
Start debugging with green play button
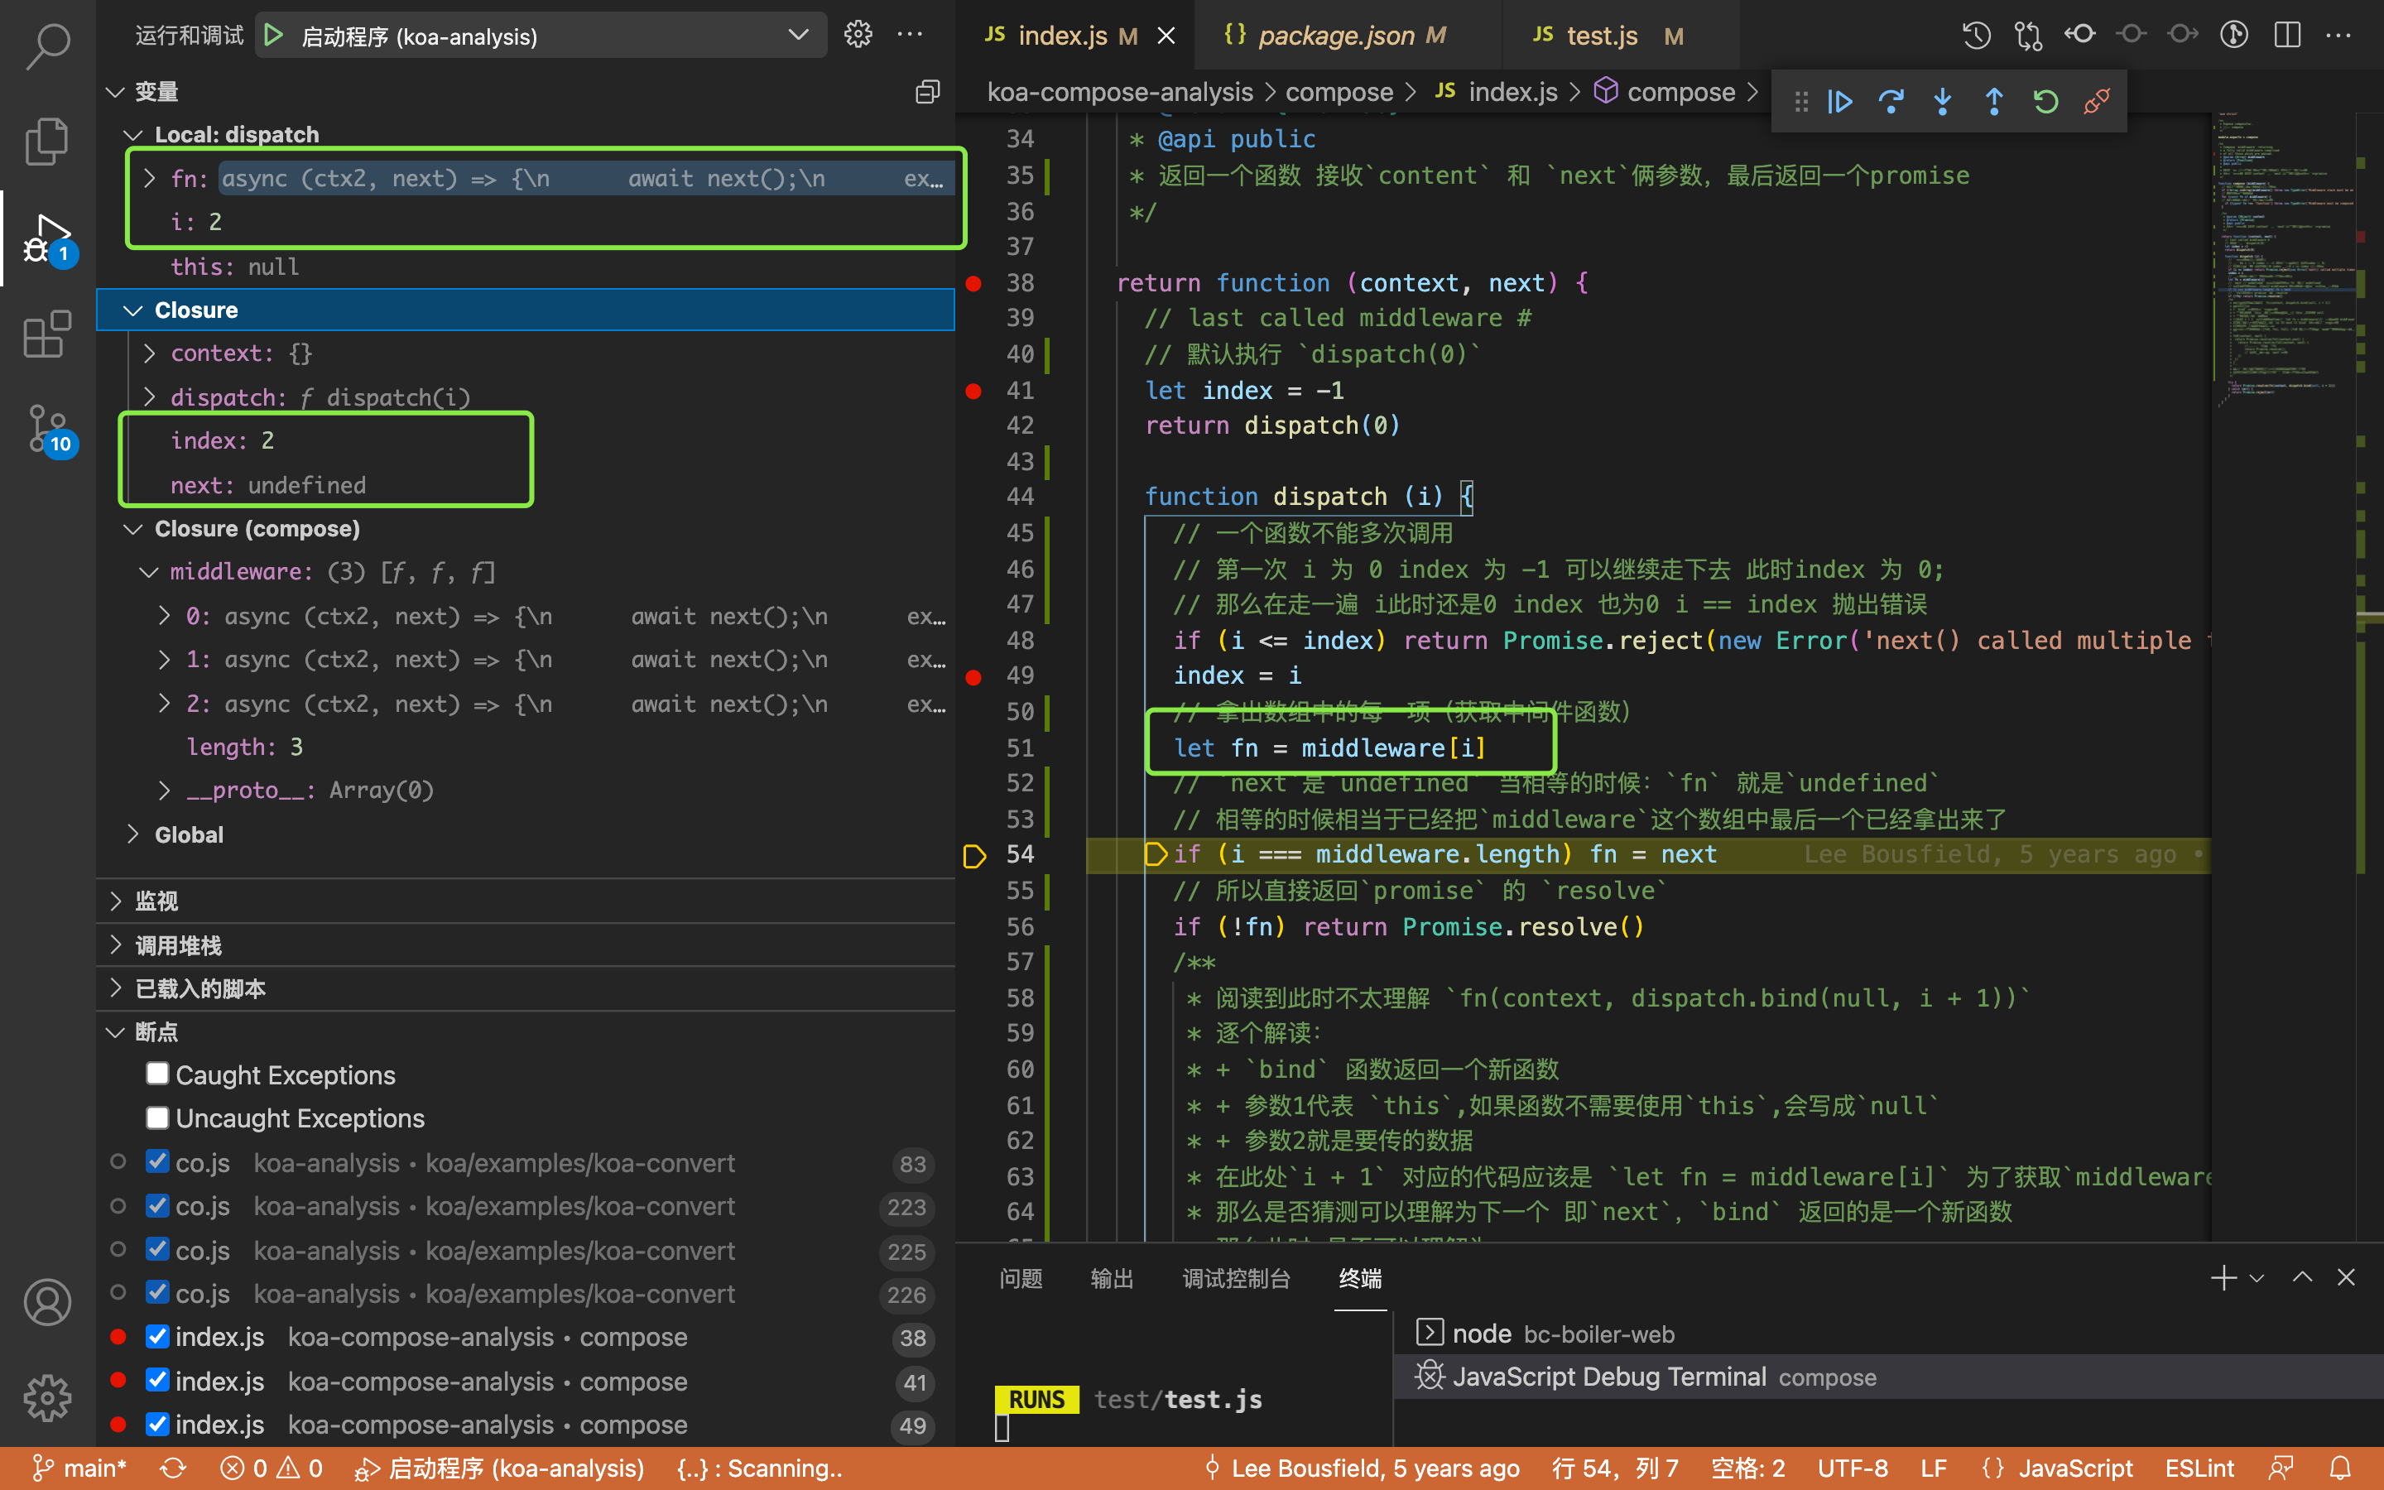coord(274,36)
